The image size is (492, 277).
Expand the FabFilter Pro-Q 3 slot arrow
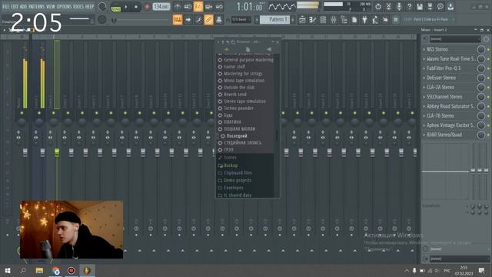click(x=424, y=68)
